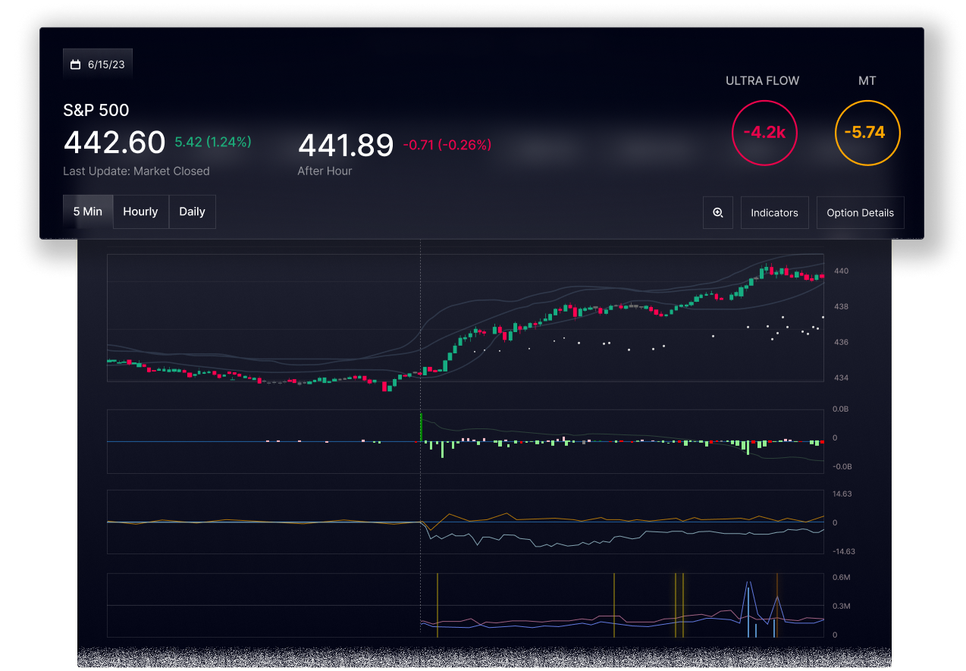
Task: Switch to the Daily chart timeframe
Action: click(x=192, y=212)
